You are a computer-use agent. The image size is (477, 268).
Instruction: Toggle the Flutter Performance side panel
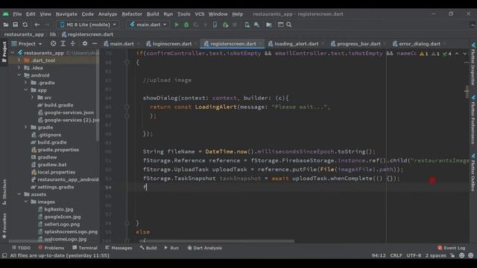473,119
